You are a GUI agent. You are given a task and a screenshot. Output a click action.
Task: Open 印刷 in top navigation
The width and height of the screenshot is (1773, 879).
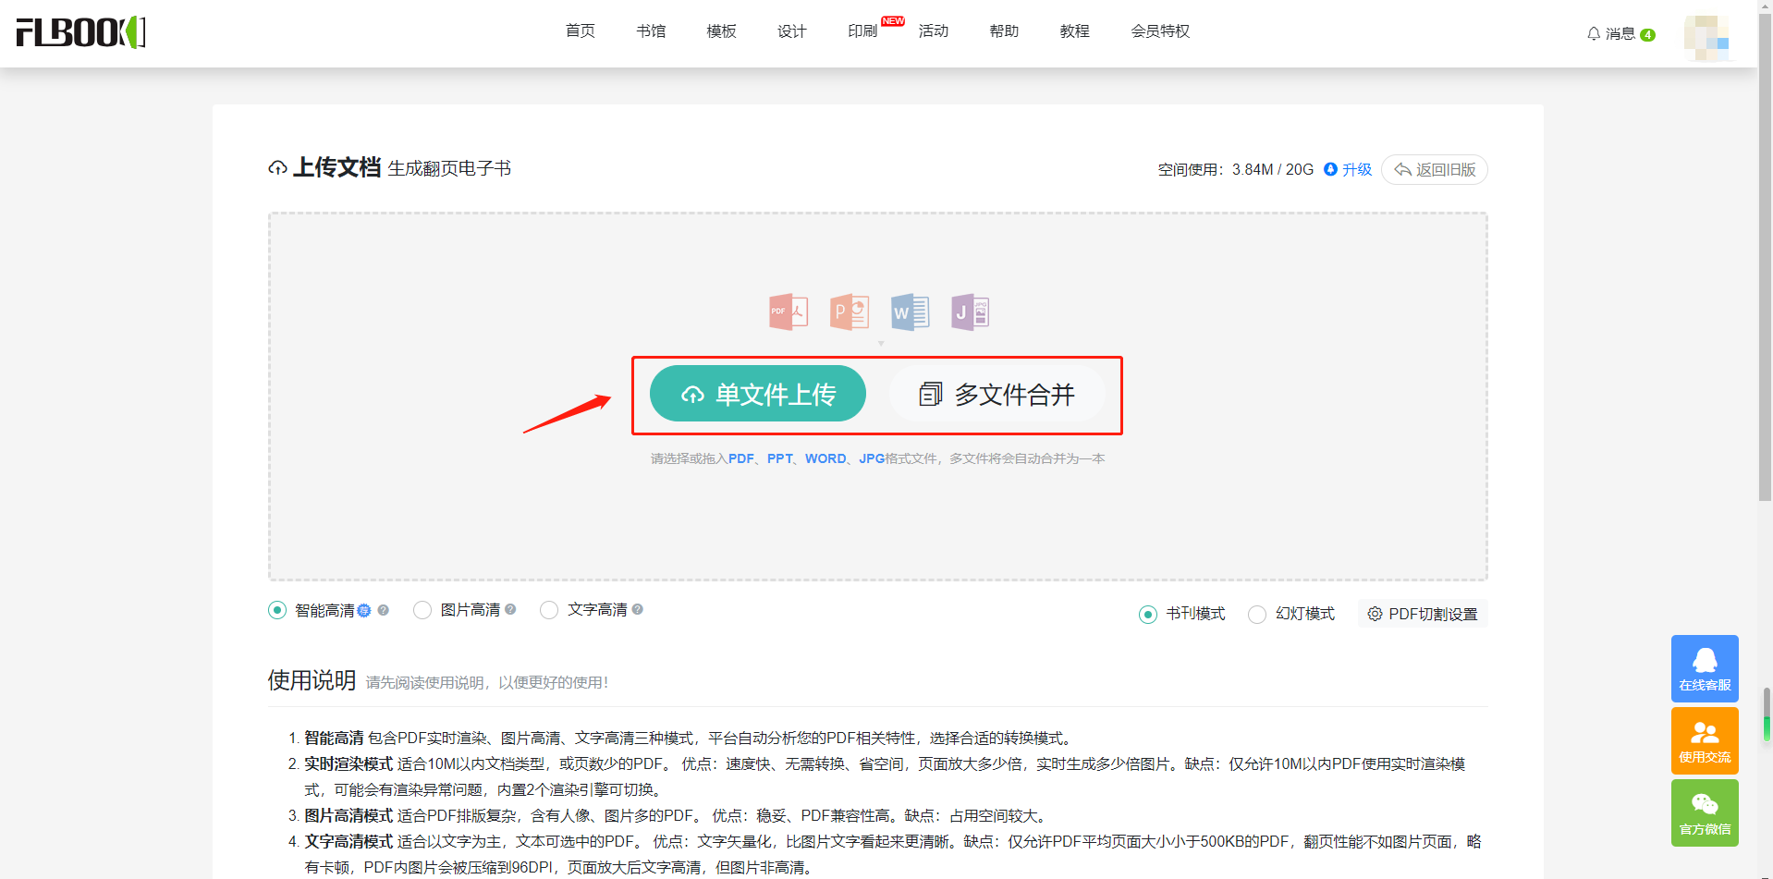point(862,31)
